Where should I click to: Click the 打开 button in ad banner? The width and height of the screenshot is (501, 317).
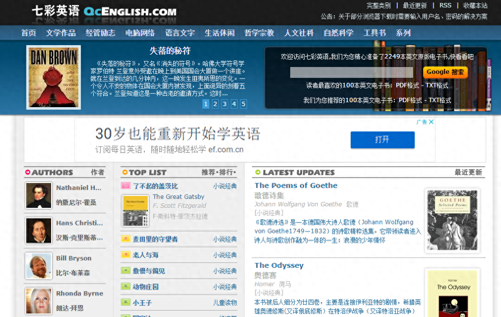click(382, 139)
